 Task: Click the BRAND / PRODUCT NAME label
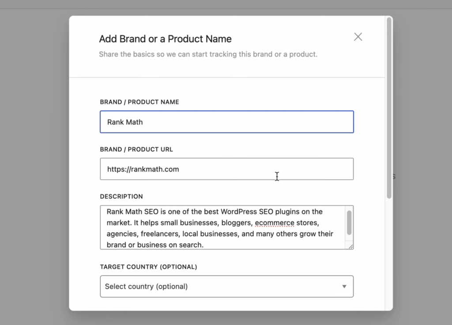click(x=139, y=102)
